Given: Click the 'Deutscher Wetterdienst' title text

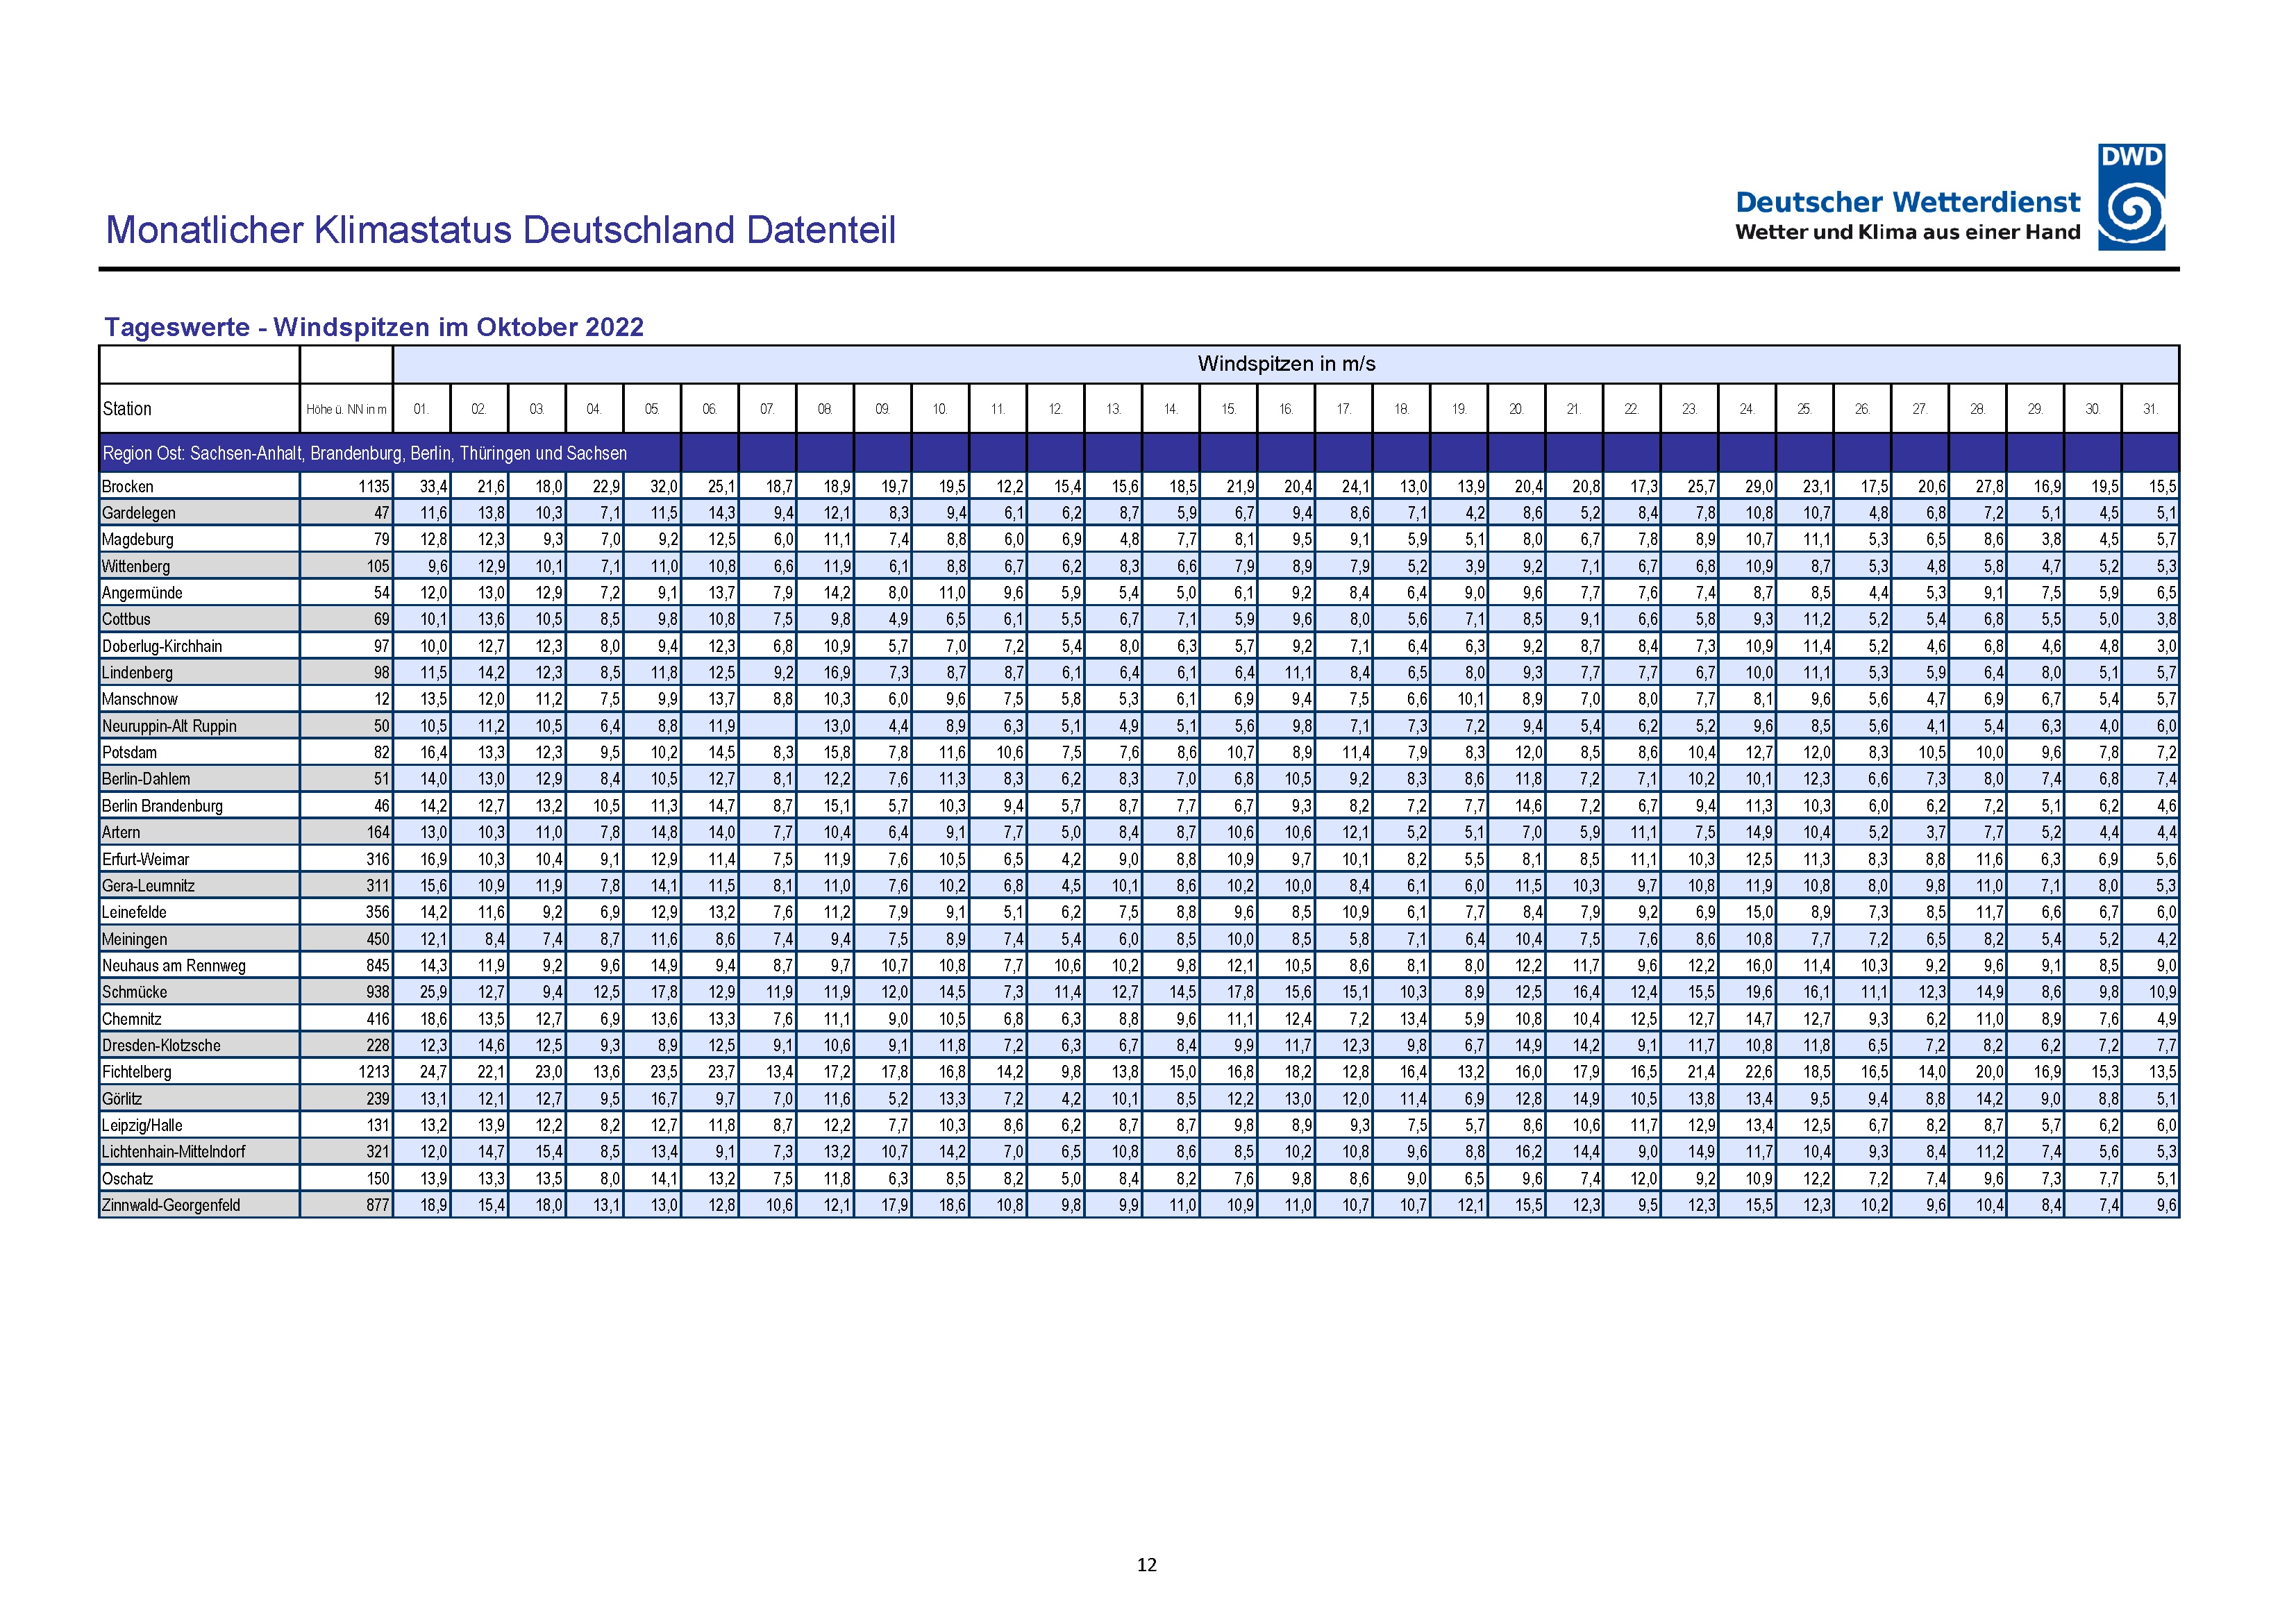Looking at the screenshot, I should 1907,202.
